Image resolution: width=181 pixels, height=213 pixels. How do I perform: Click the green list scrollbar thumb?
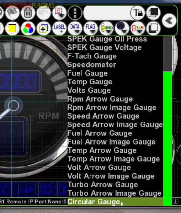[167, 138]
